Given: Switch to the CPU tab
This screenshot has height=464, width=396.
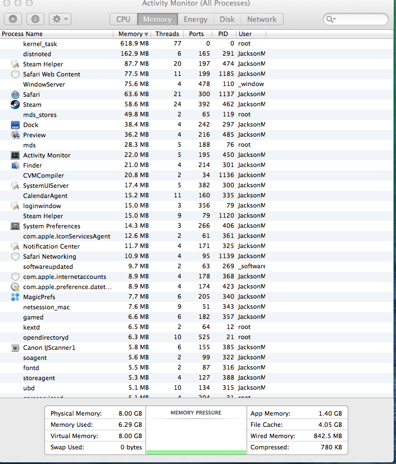Looking at the screenshot, I should [x=123, y=19].
